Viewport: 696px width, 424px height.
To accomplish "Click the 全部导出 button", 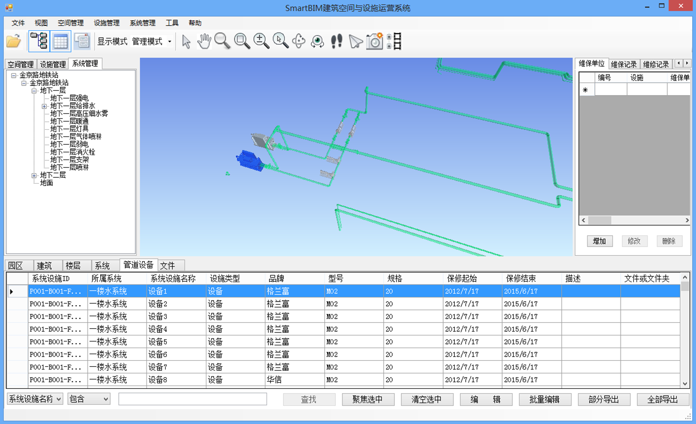I will (x=663, y=400).
